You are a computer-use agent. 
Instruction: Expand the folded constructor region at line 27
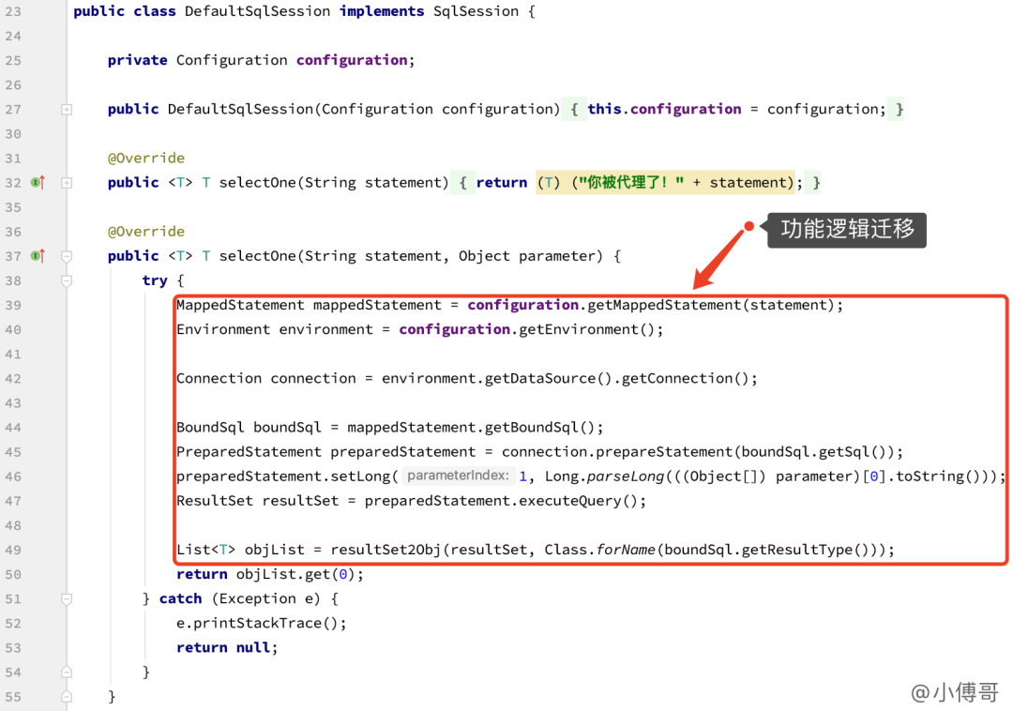(x=66, y=109)
